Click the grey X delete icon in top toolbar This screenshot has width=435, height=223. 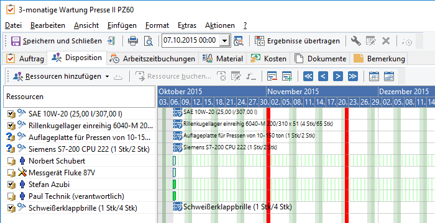[x=386, y=41]
